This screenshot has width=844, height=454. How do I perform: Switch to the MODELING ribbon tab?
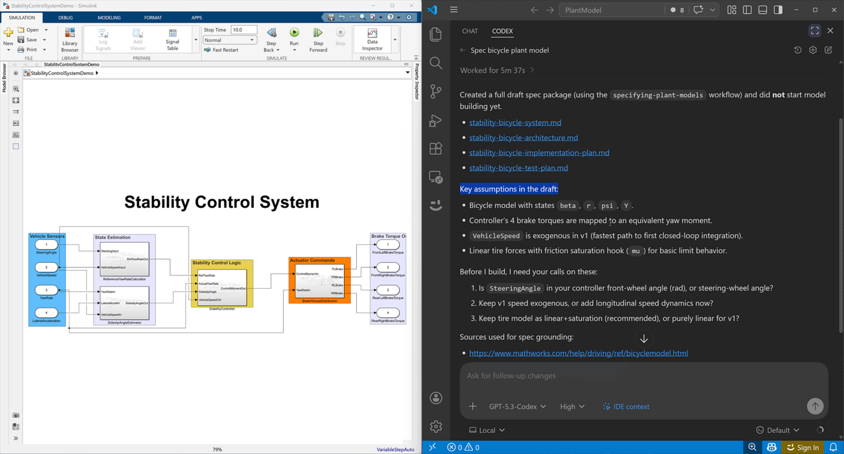coord(109,18)
